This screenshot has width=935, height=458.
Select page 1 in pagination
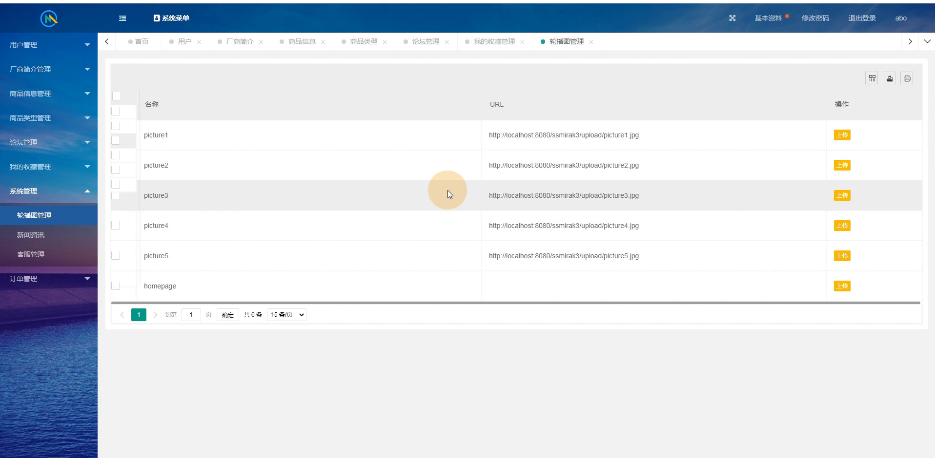(139, 315)
